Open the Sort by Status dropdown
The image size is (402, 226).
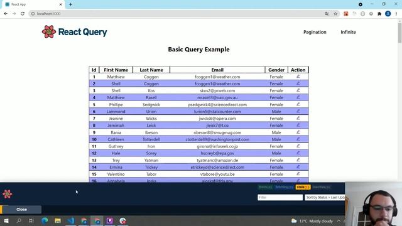point(325,197)
